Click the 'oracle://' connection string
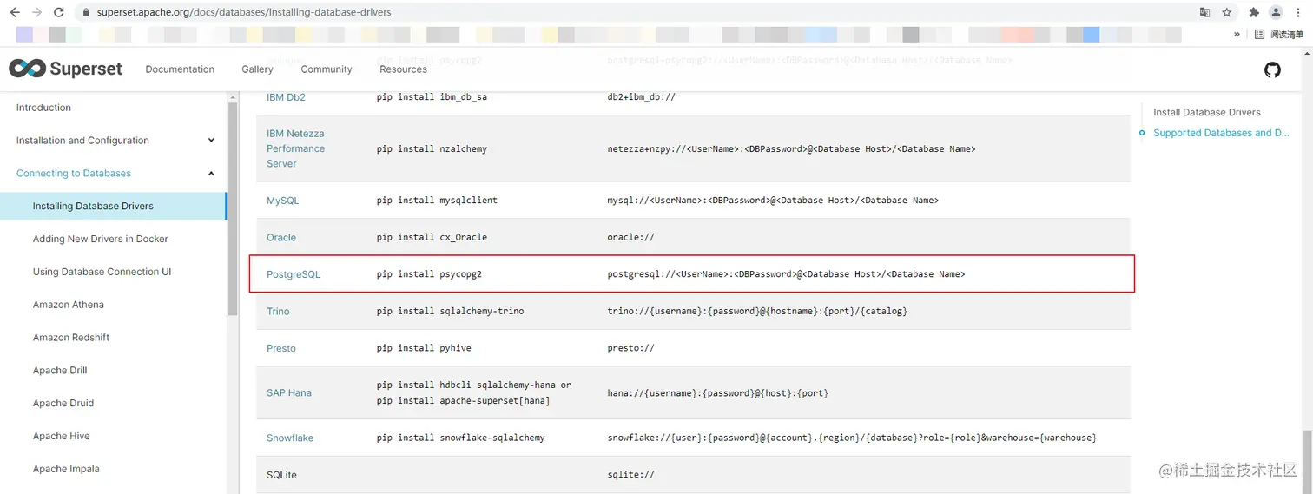 tap(631, 237)
